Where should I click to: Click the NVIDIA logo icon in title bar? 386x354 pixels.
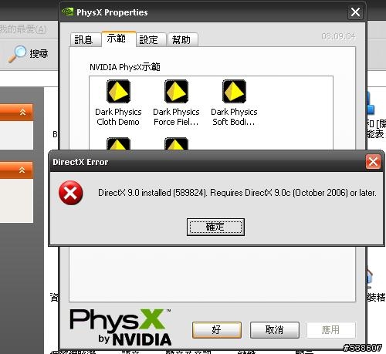tap(68, 12)
